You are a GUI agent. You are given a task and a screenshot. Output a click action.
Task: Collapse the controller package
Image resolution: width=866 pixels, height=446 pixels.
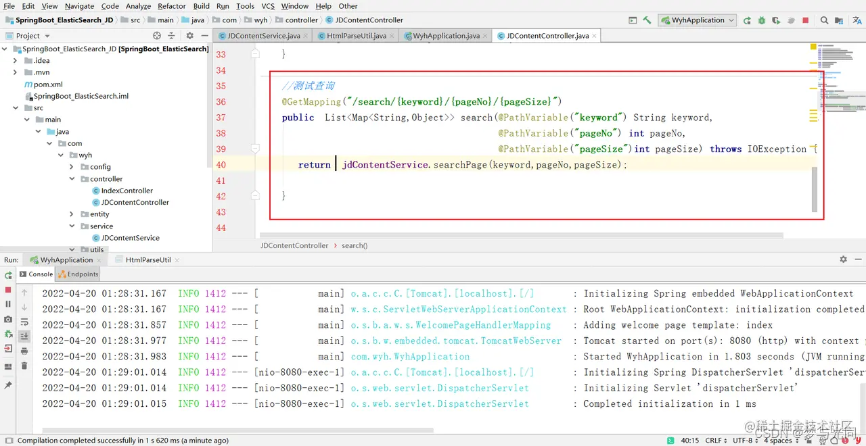[72, 179]
